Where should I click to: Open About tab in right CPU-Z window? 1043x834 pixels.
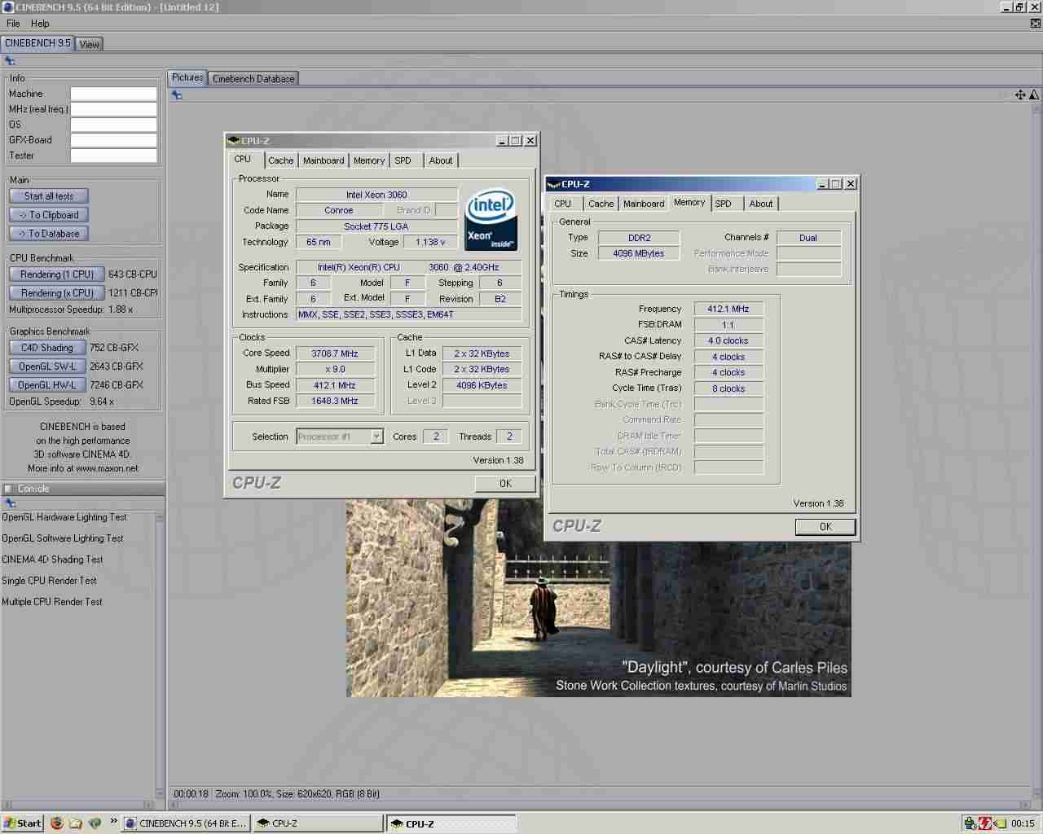[x=761, y=204]
